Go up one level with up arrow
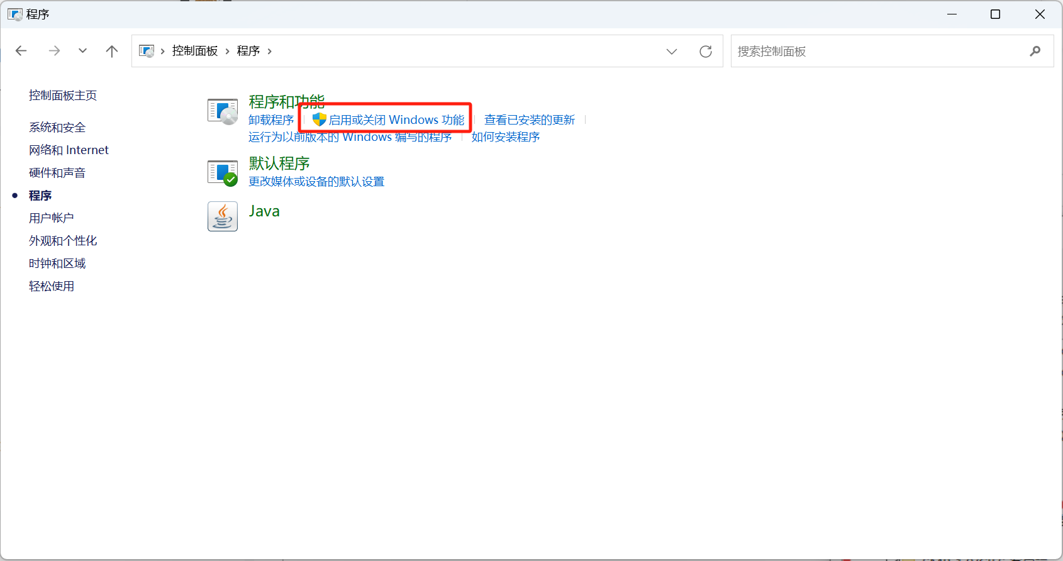1063x561 pixels. click(112, 51)
